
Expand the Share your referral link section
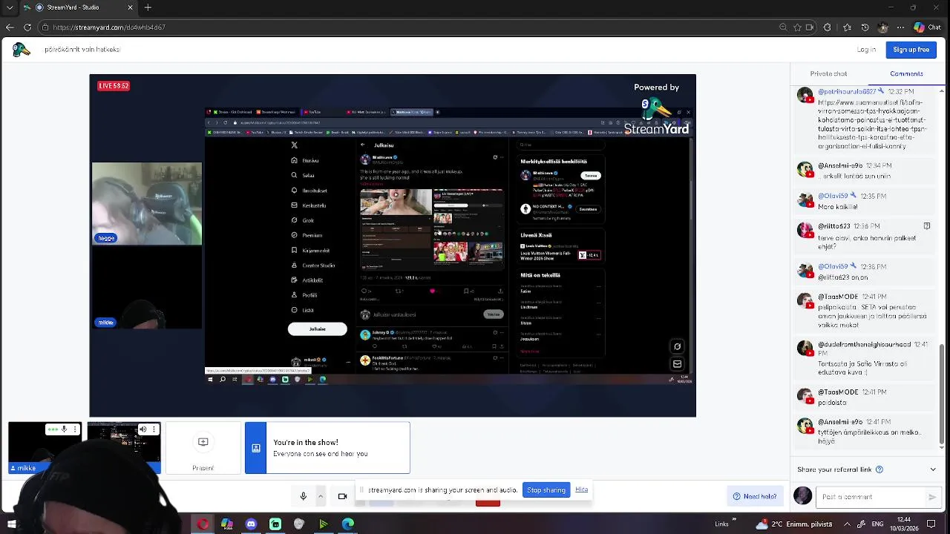(x=933, y=469)
